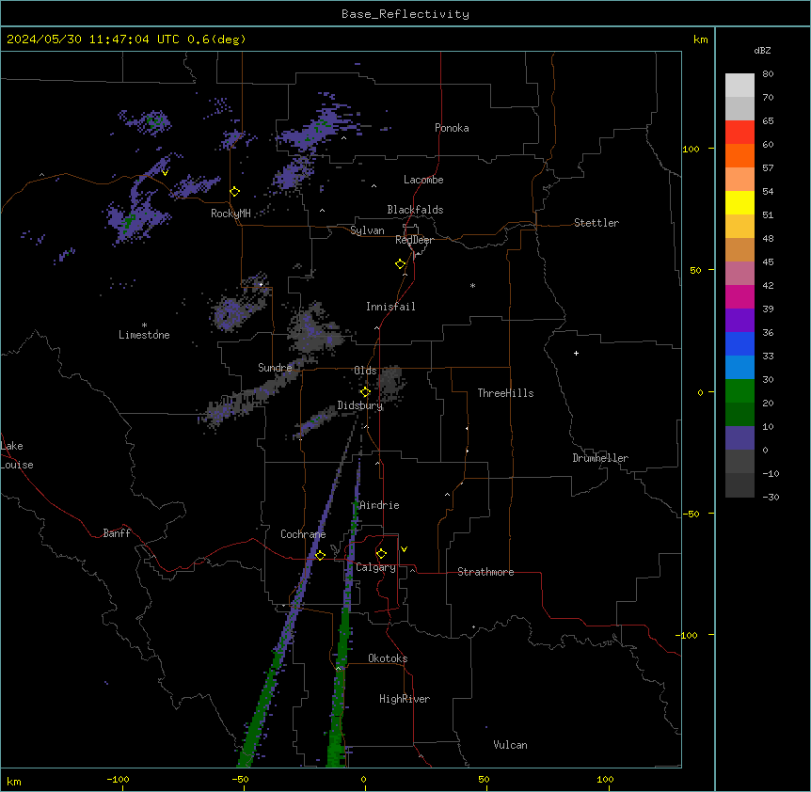Click the red swatch in the dBZ legend
The width and height of the screenshot is (811, 792).
tap(739, 132)
